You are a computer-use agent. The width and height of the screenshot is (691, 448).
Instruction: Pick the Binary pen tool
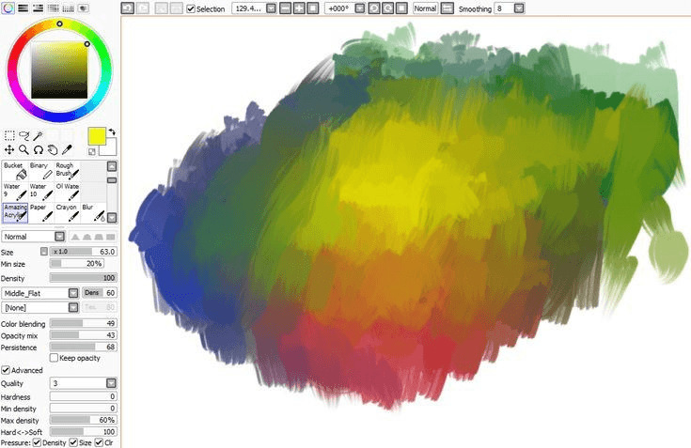coord(41,170)
